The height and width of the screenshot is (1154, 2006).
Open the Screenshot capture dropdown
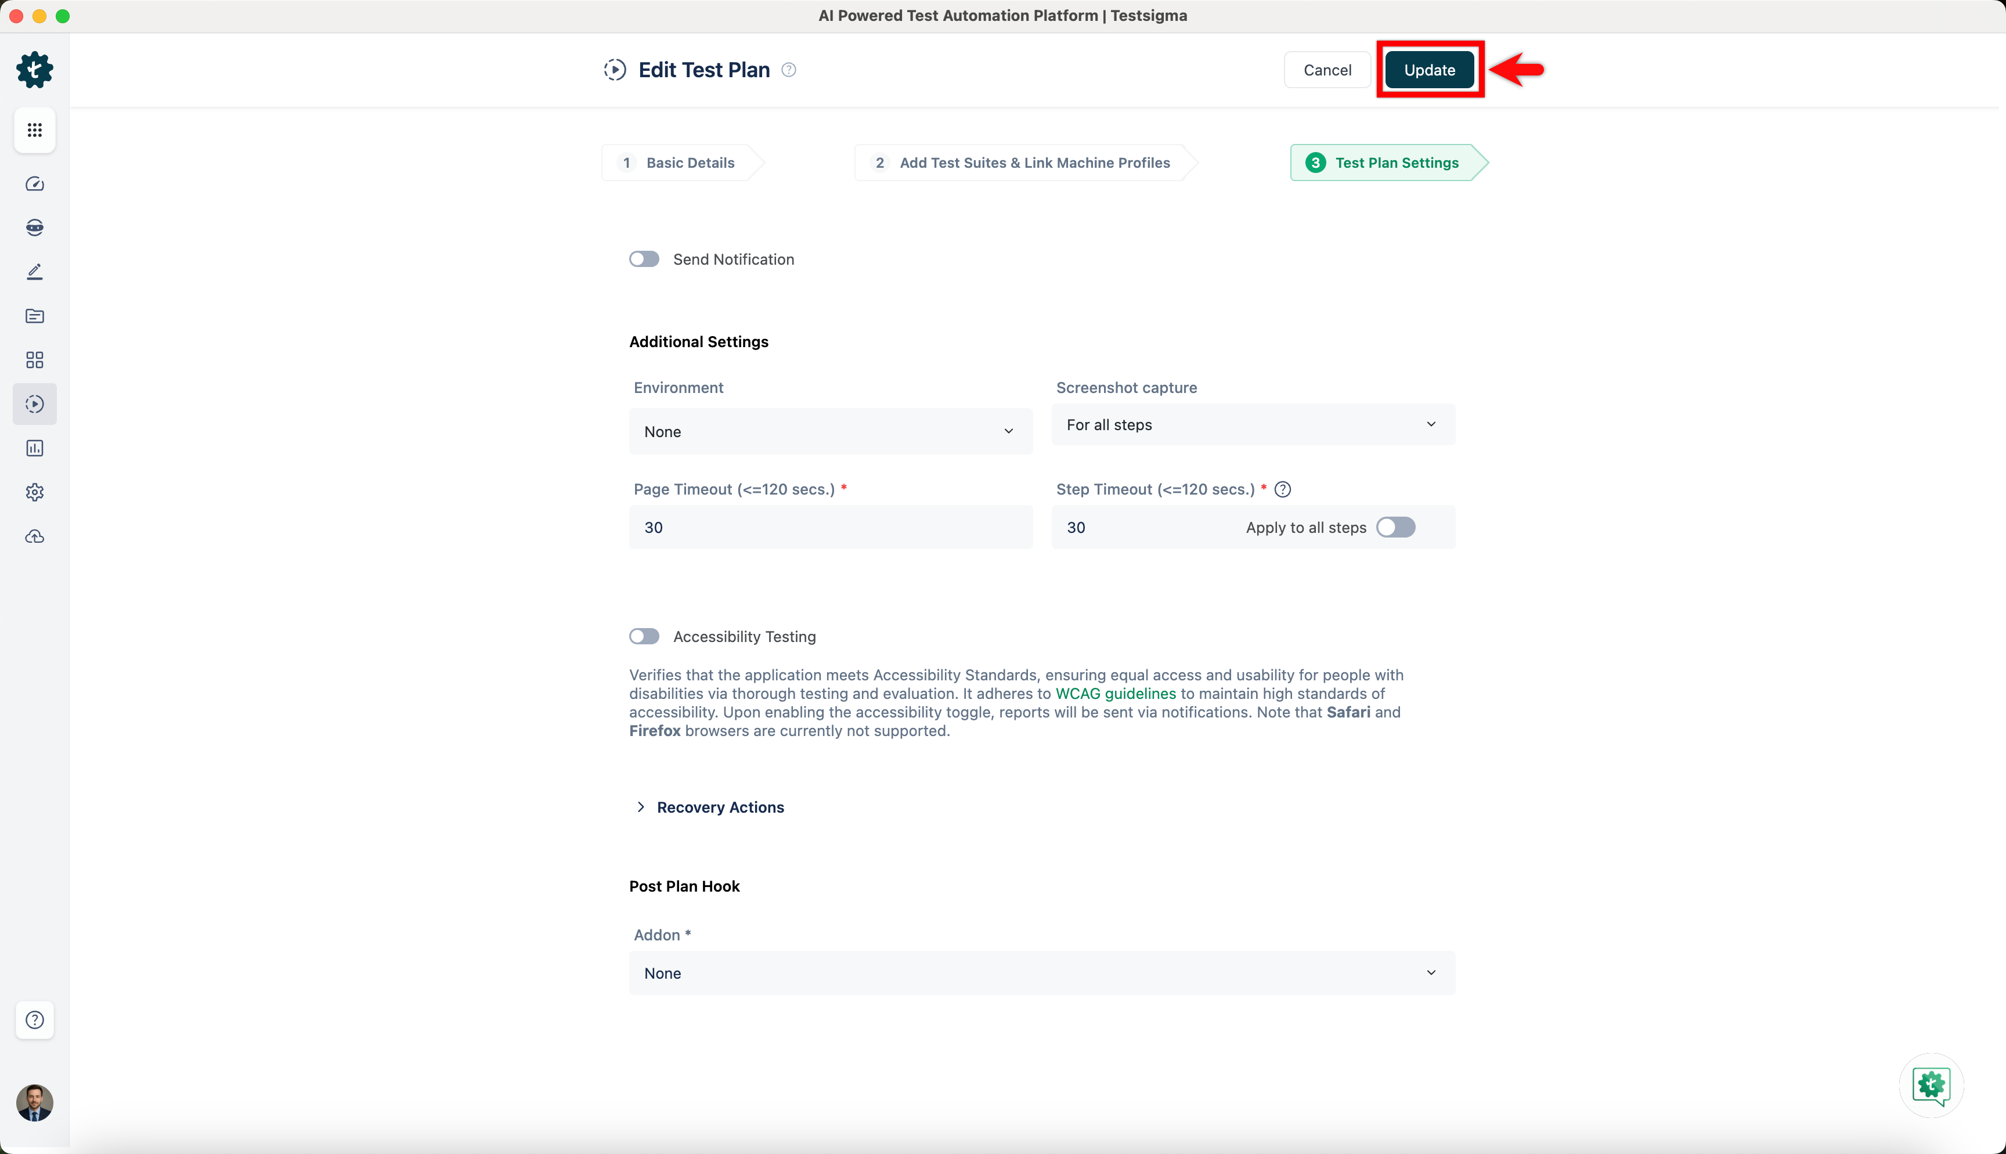(1253, 425)
